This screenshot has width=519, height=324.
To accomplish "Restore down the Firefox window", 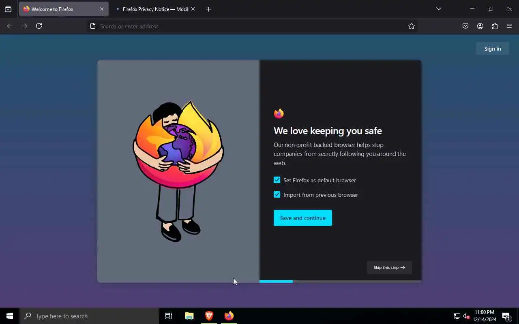I will coord(491,9).
